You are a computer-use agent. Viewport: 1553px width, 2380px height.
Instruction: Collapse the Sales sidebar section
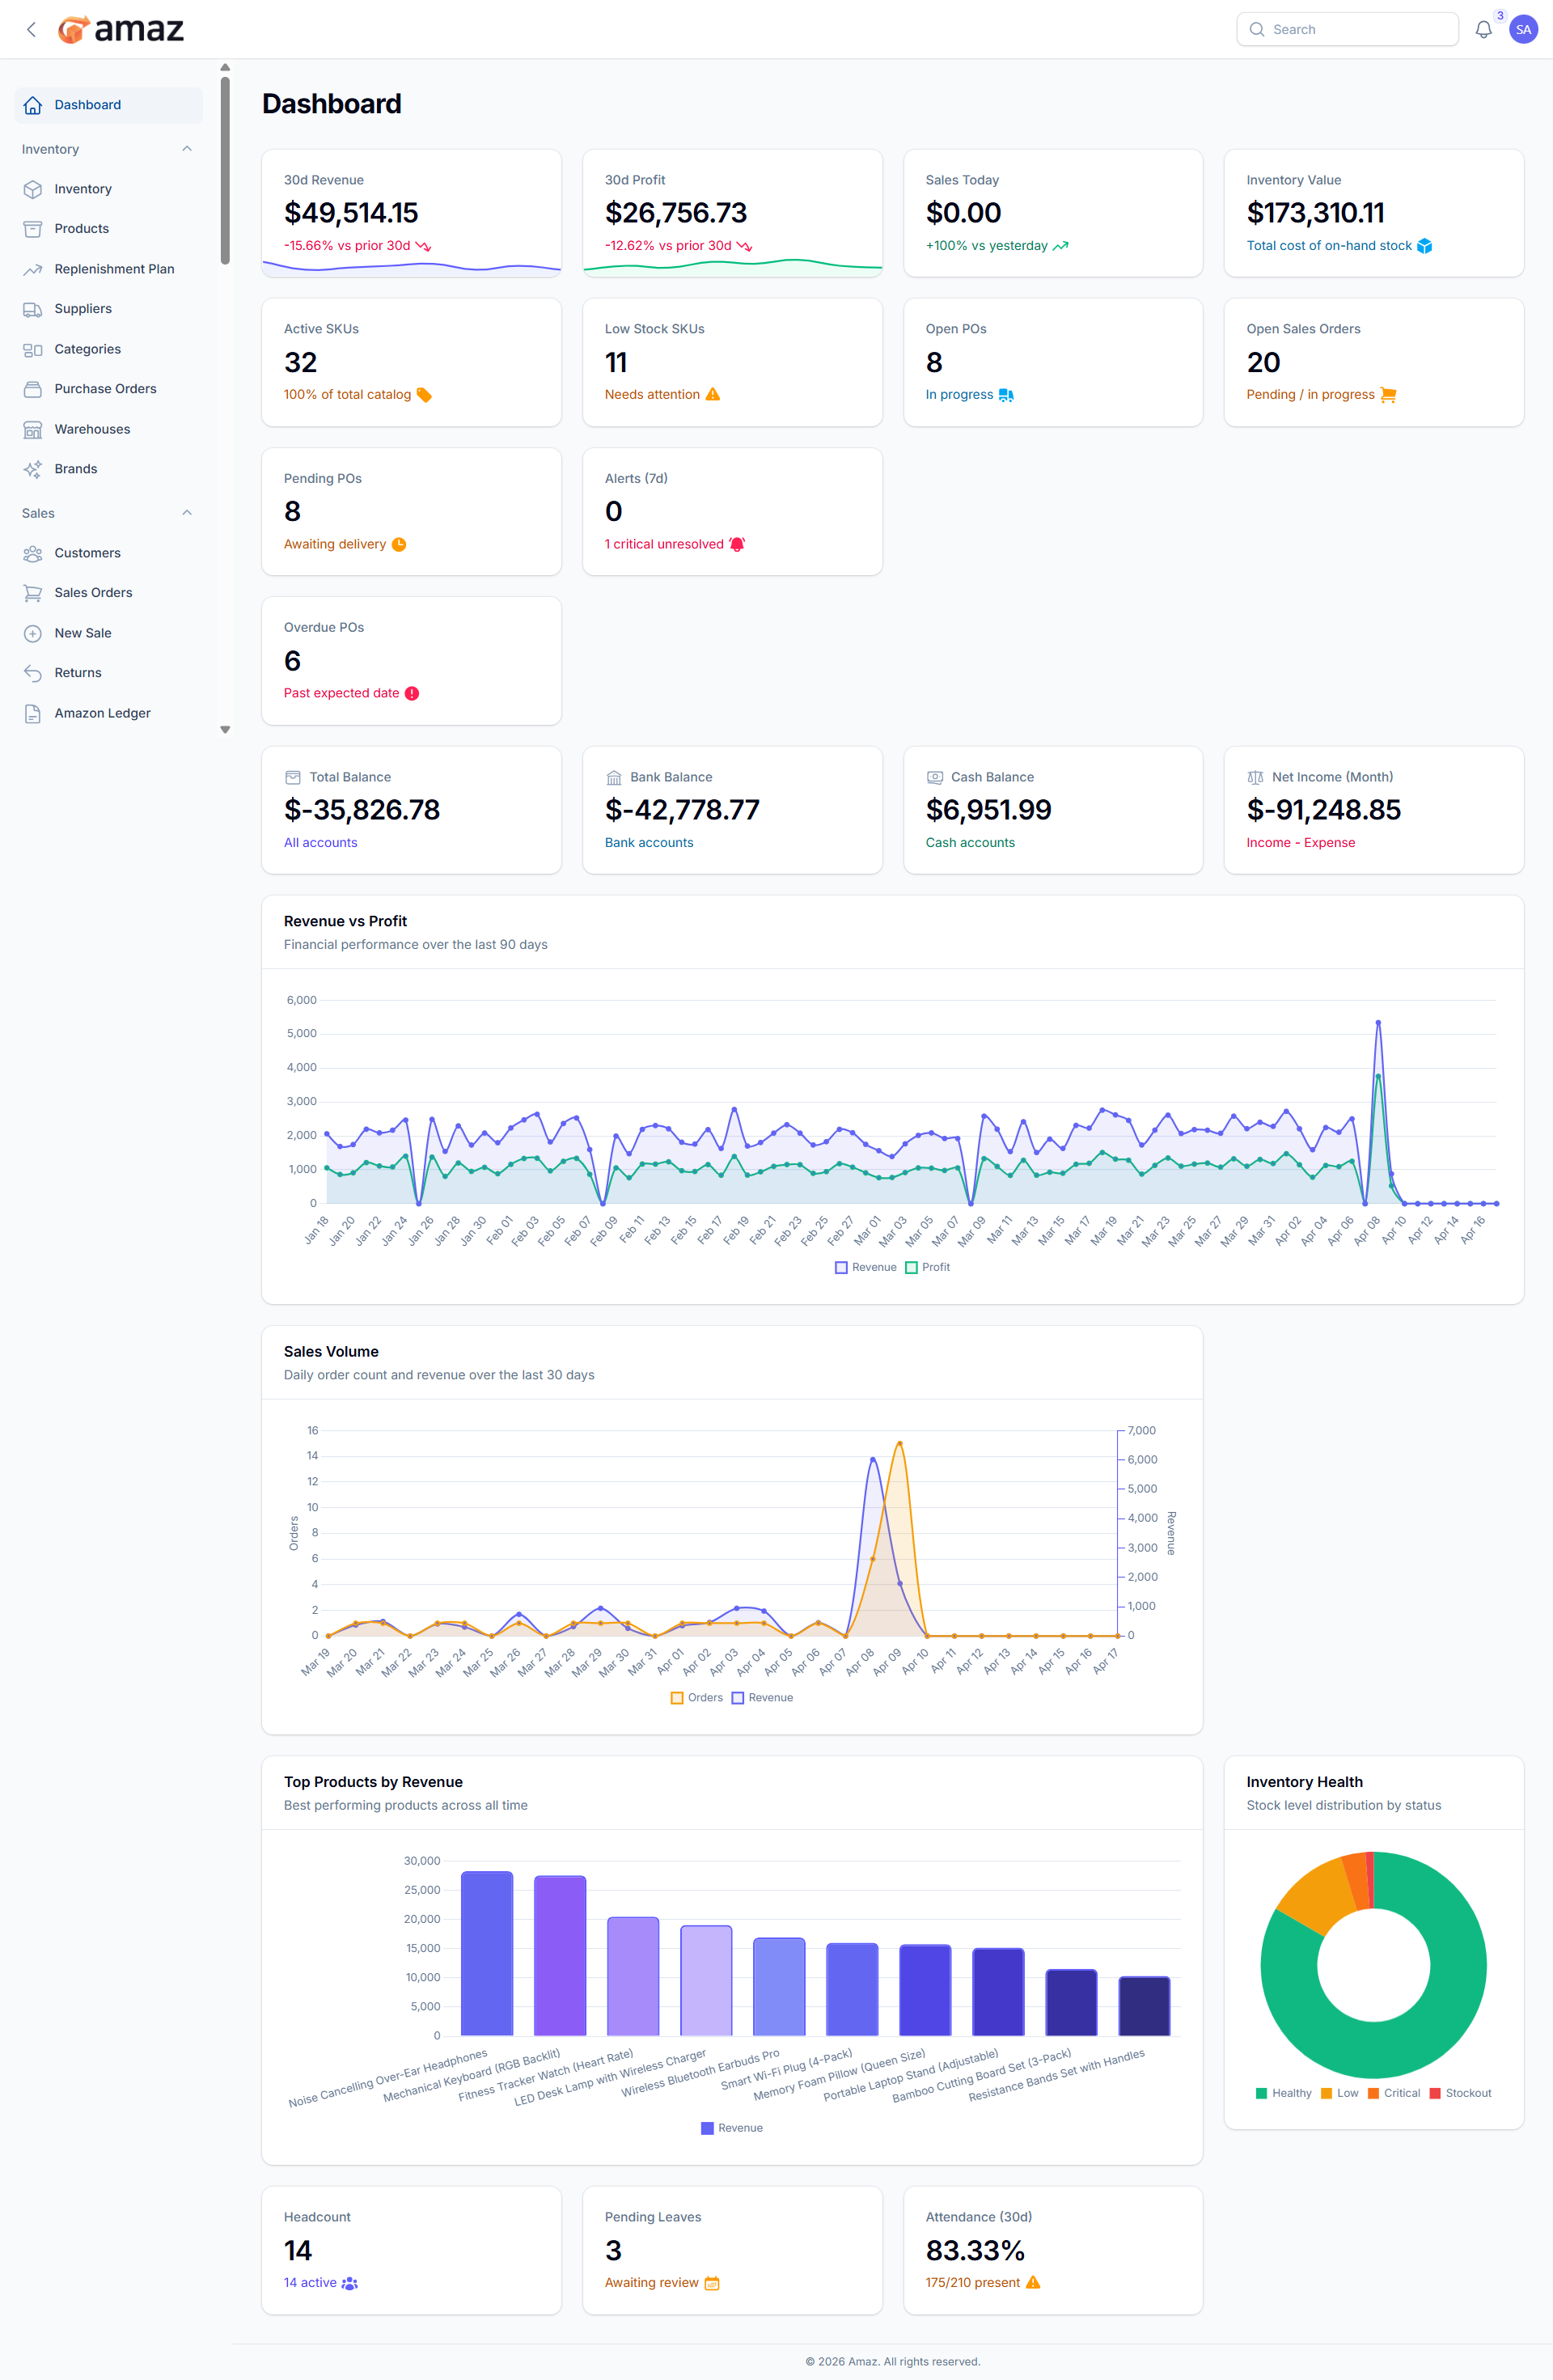(x=186, y=513)
